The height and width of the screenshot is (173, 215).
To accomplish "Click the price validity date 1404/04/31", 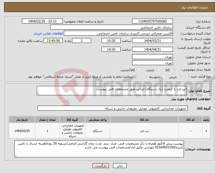I will click(153, 49).
